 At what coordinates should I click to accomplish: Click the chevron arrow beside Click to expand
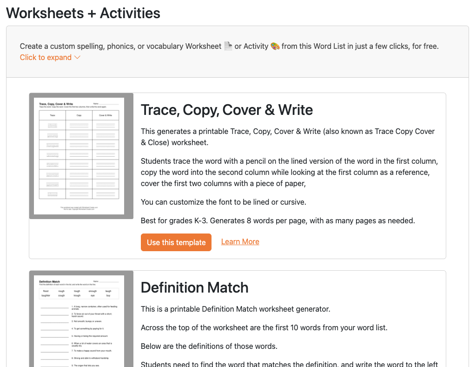tap(76, 57)
